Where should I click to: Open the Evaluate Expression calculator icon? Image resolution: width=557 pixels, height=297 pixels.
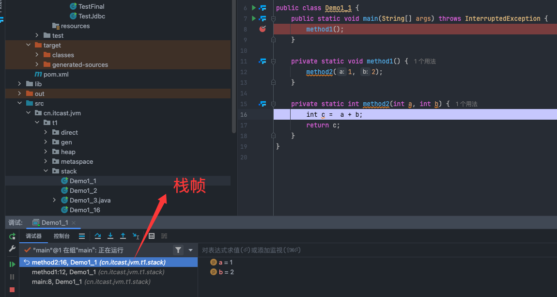coord(152,236)
